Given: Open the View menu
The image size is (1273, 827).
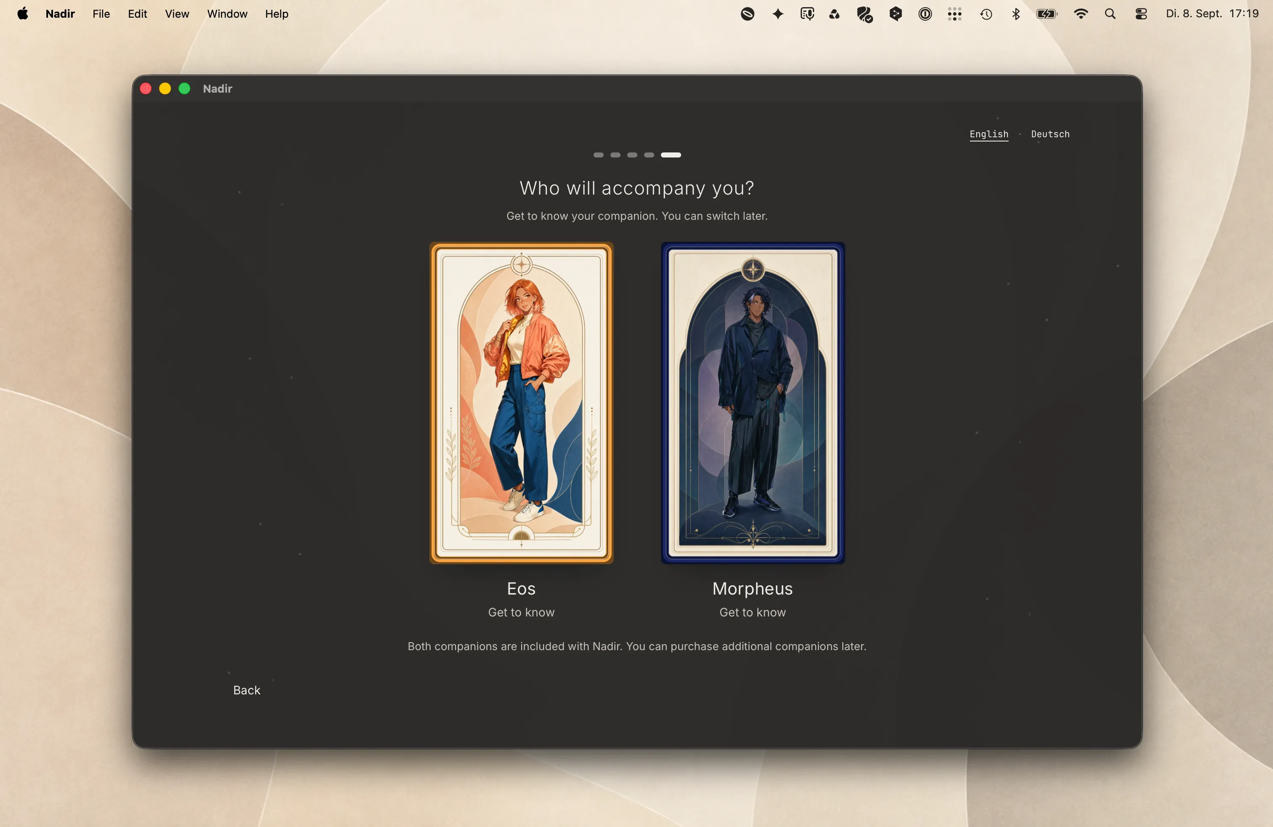Looking at the screenshot, I should [177, 14].
